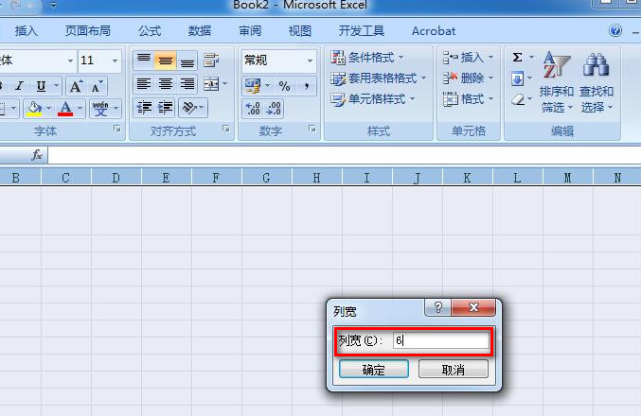Switch to the 视图 tab
The height and width of the screenshot is (416, 641).
coord(300,31)
